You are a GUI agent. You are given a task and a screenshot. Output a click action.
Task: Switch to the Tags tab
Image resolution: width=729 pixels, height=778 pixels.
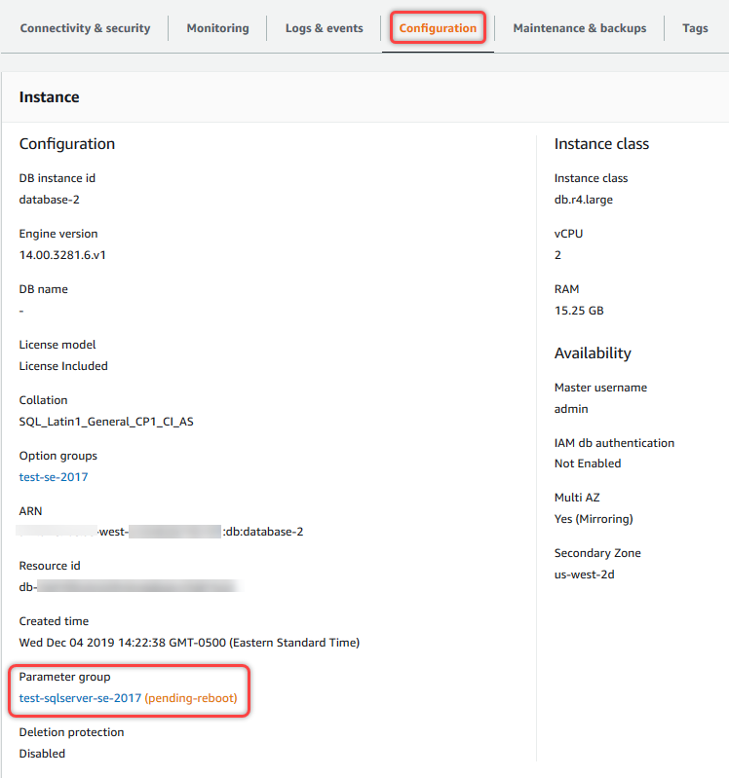(x=695, y=28)
